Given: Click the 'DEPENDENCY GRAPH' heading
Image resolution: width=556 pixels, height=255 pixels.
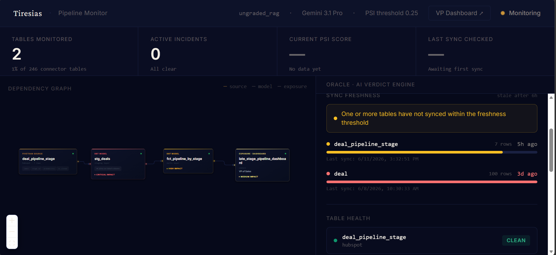Looking at the screenshot, I should (x=40, y=89).
